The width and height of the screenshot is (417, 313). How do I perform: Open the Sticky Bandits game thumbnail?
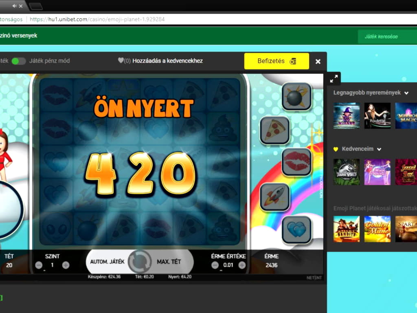[x=347, y=229]
